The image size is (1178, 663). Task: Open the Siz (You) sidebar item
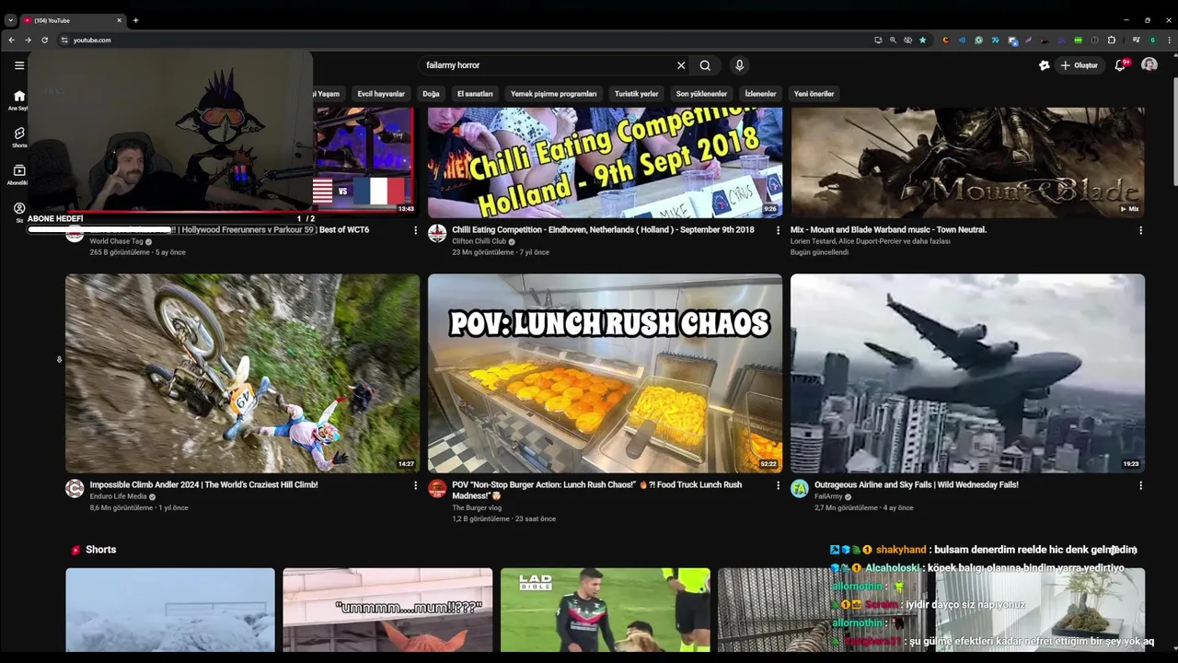(x=18, y=212)
